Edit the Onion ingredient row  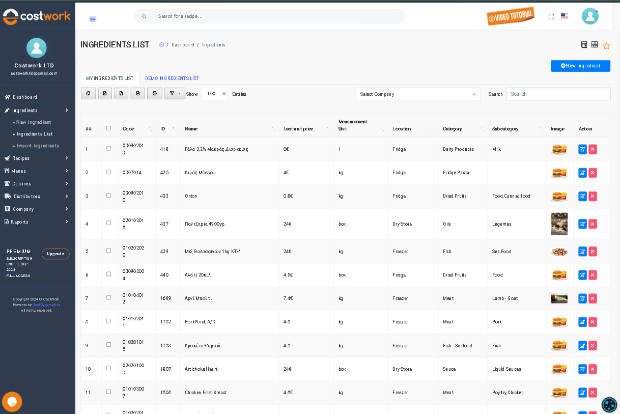[x=582, y=196]
